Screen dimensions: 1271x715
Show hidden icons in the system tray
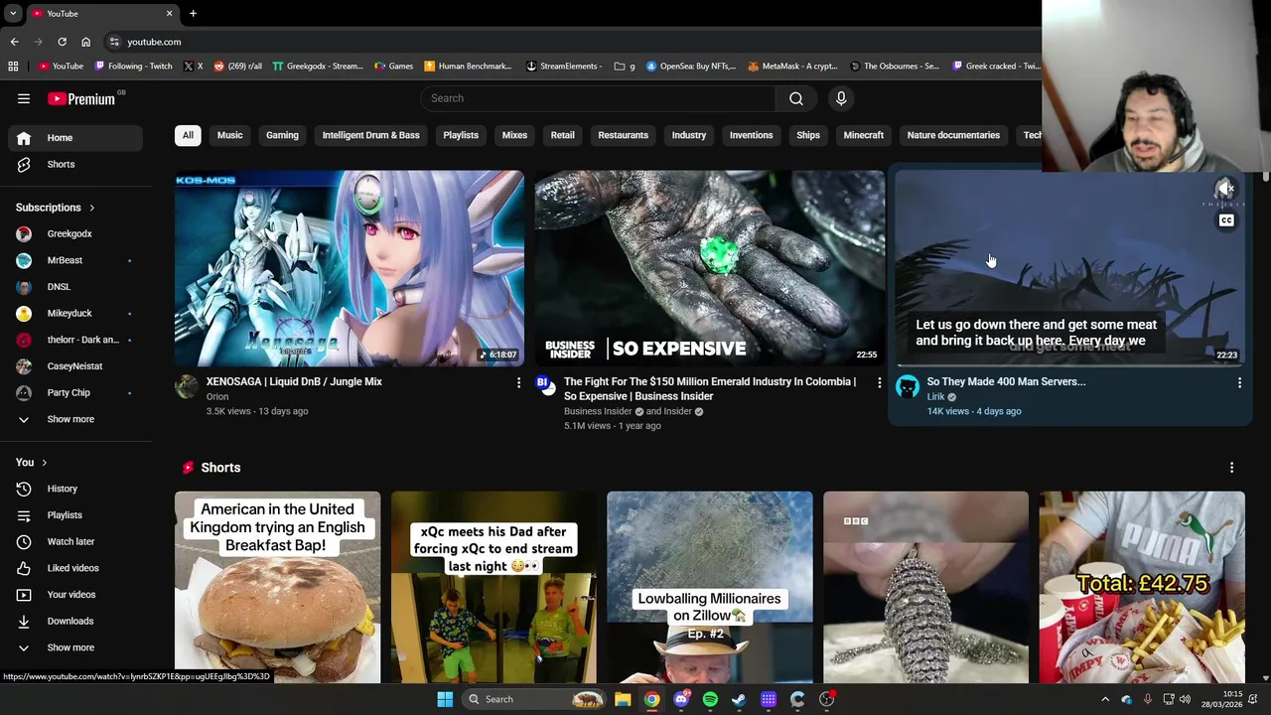(x=1105, y=699)
